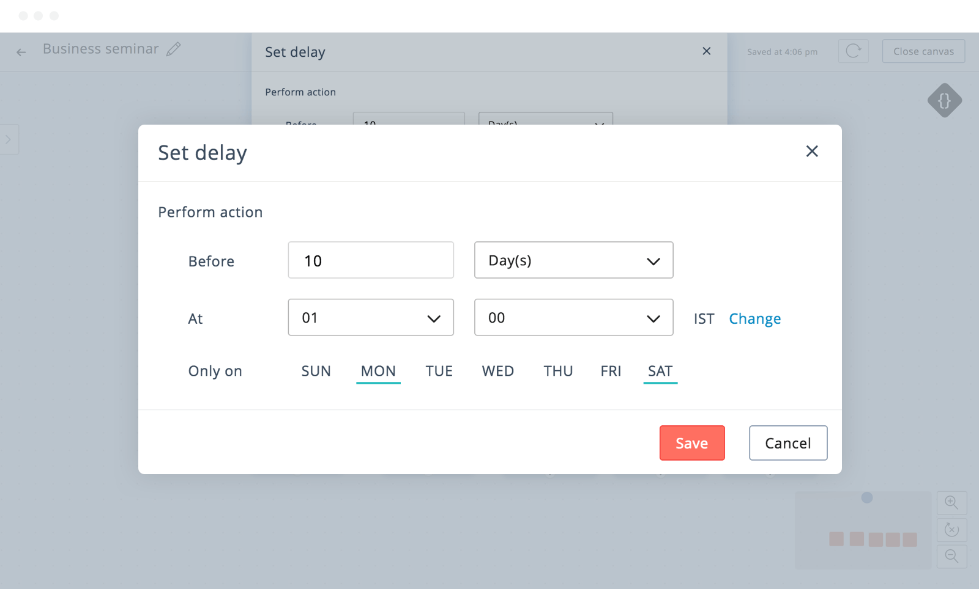Viewport: 979px width, 589px height.
Task: Enable the WED day option
Action: click(x=497, y=371)
